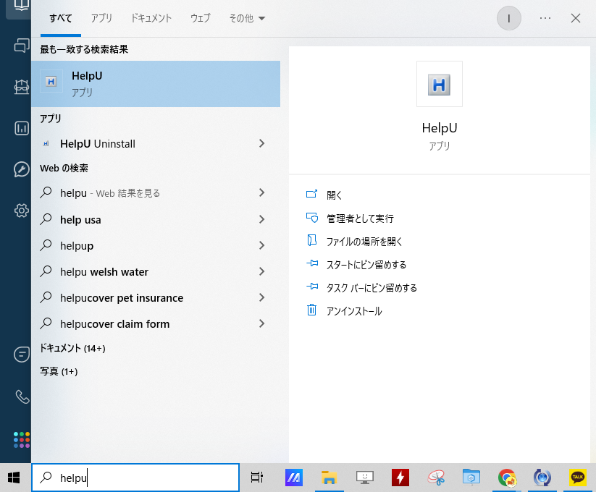596x492 pixels.
Task: Switch to the すべて tab
Action: coord(61,18)
